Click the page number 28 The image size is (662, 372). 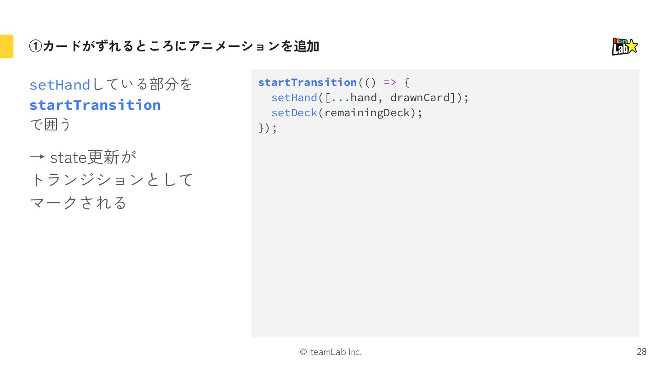pos(641,352)
